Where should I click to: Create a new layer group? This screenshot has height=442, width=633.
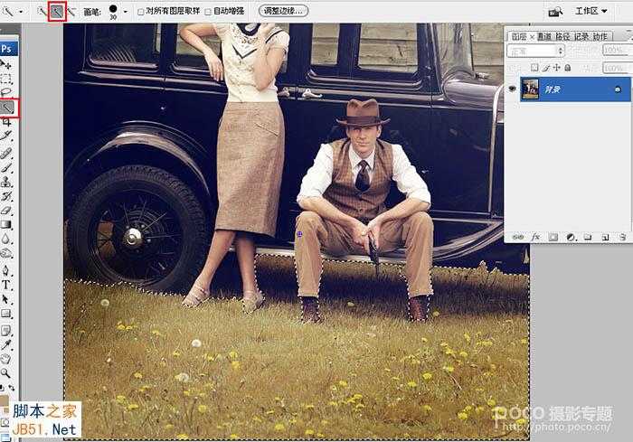click(x=588, y=238)
